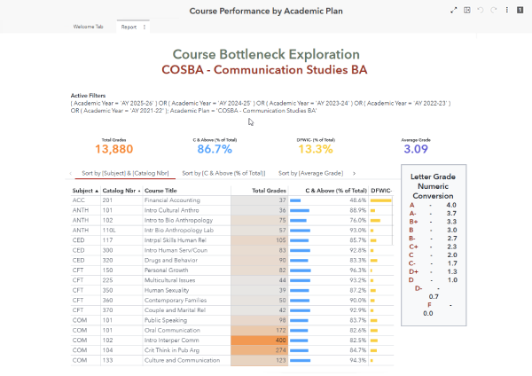Undo the last report action
This screenshot has height=376, width=532.
click(480, 10)
